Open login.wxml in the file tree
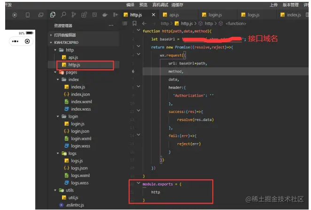This screenshot has width=311, height=210. click(81, 138)
